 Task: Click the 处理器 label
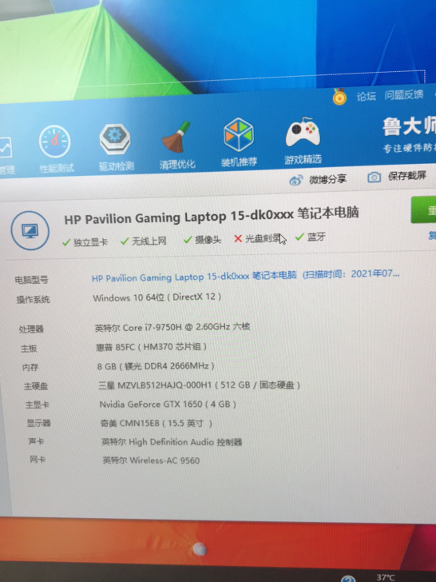[x=31, y=329]
